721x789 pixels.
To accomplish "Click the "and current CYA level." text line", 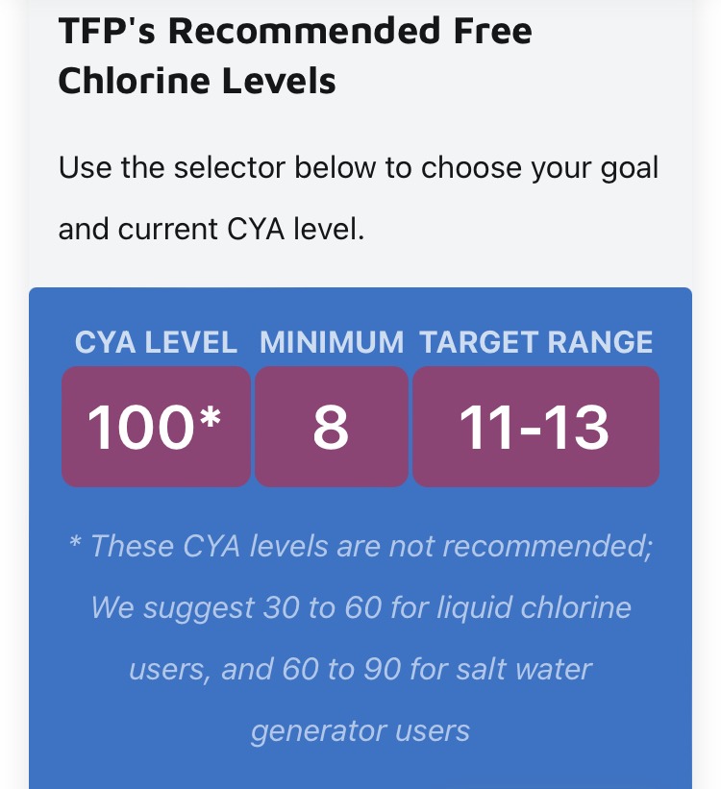I will point(211,230).
